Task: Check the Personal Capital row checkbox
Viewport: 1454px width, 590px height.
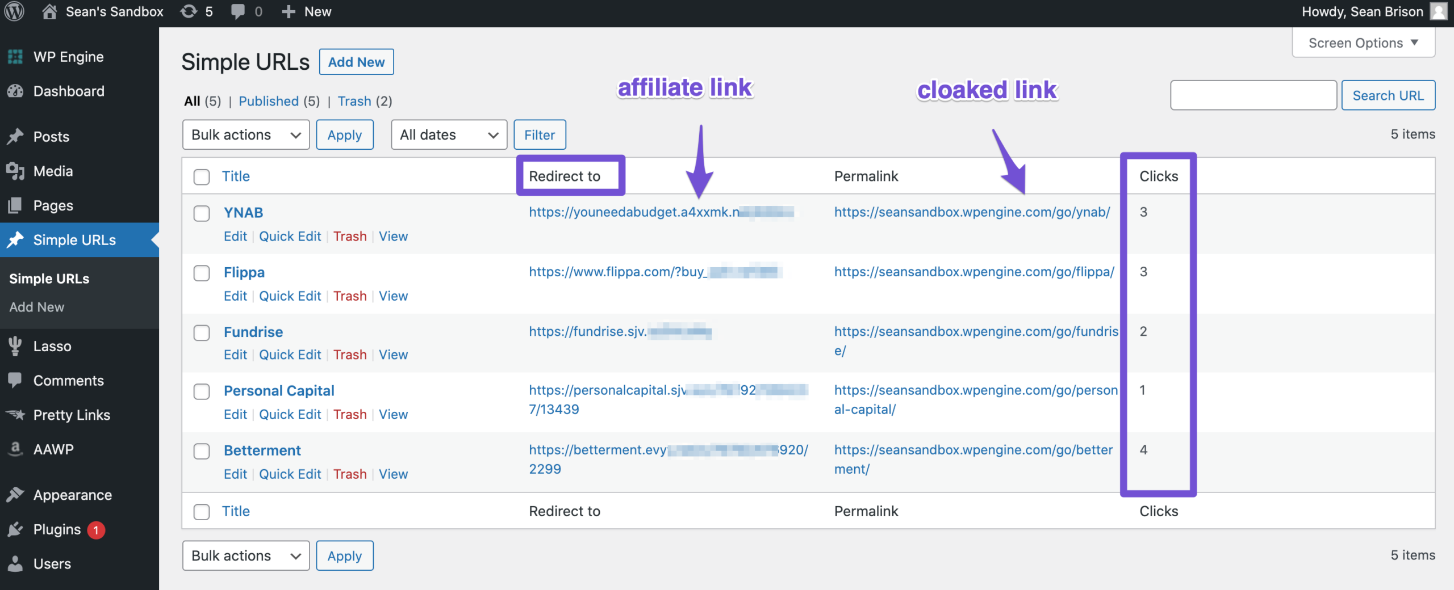Action: coord(202,391)
